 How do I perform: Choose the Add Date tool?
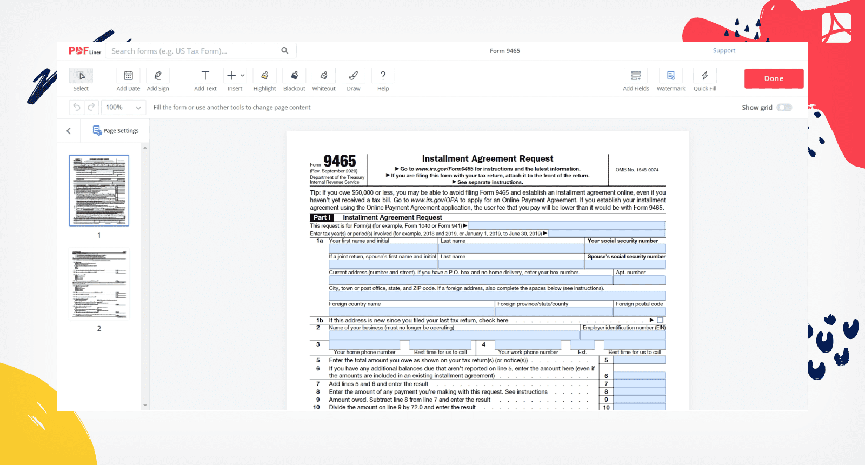pyautogui.click(x=128, y=79)
